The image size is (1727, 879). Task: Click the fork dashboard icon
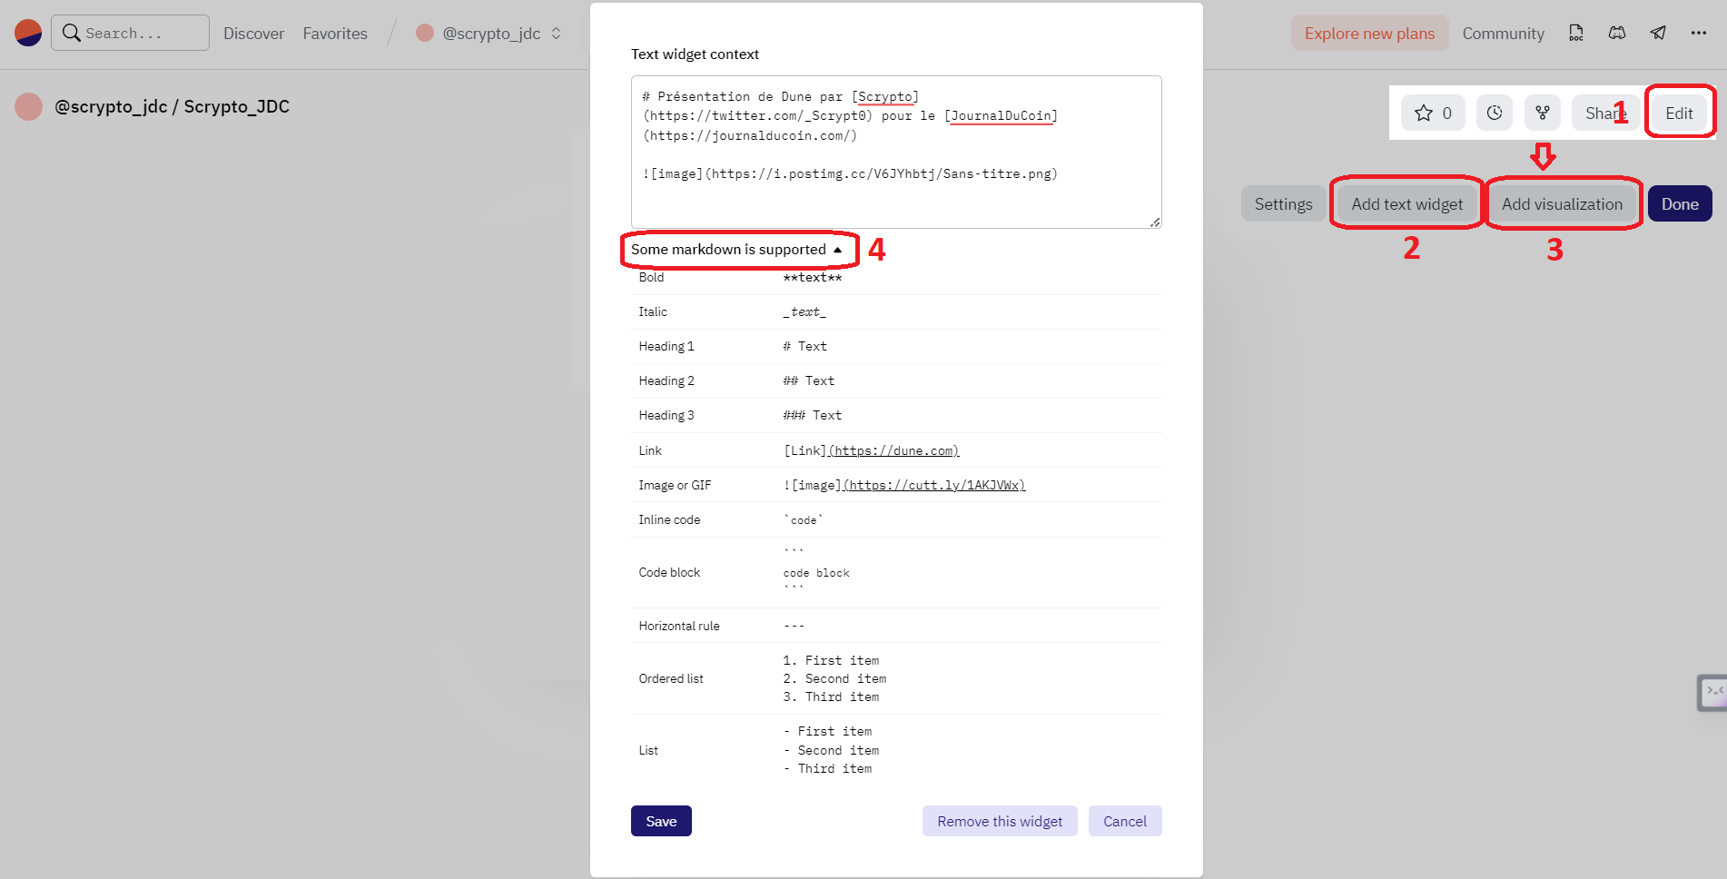[x=1542, y=113]
